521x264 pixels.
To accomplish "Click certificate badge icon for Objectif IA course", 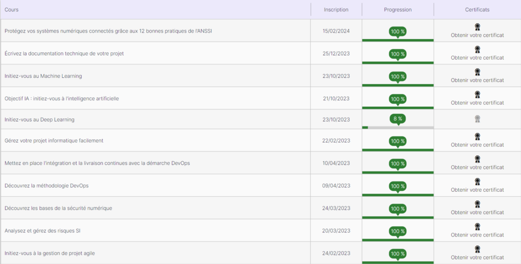I will click(477, 95).
